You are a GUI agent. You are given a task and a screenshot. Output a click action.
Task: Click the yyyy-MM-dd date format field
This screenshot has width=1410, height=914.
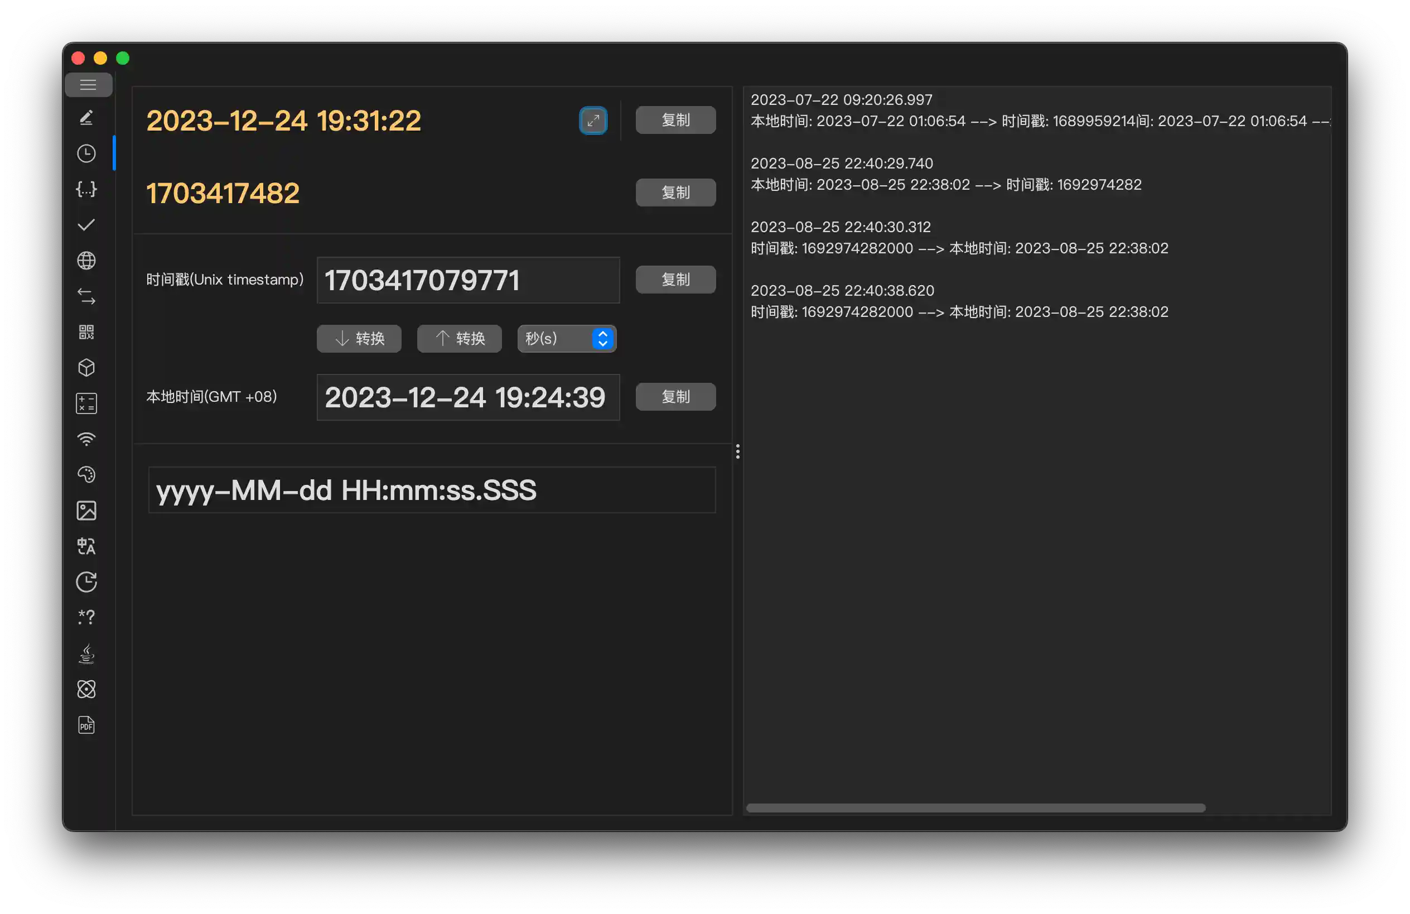tap(432, 490)
